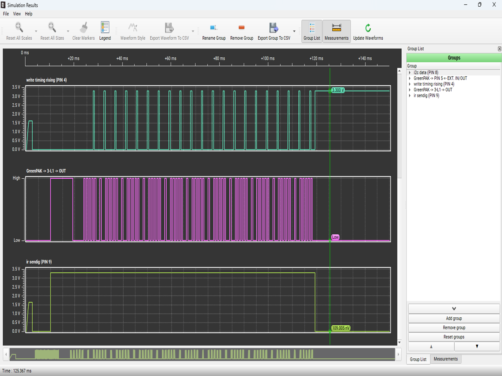Screen dimensions: 502x376
Task: Click the Export Waveform To CSV icon
Action: (x=169, y=28)
